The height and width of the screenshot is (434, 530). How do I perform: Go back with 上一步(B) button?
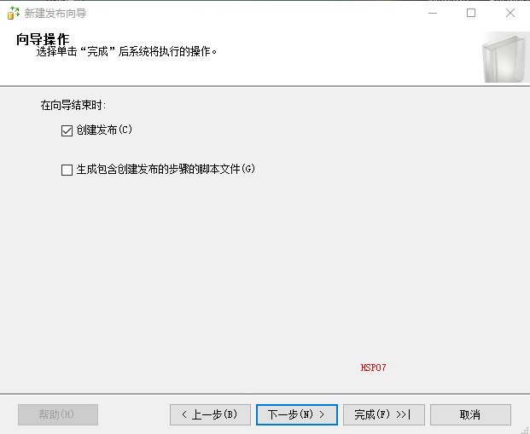tap(210, 414)
